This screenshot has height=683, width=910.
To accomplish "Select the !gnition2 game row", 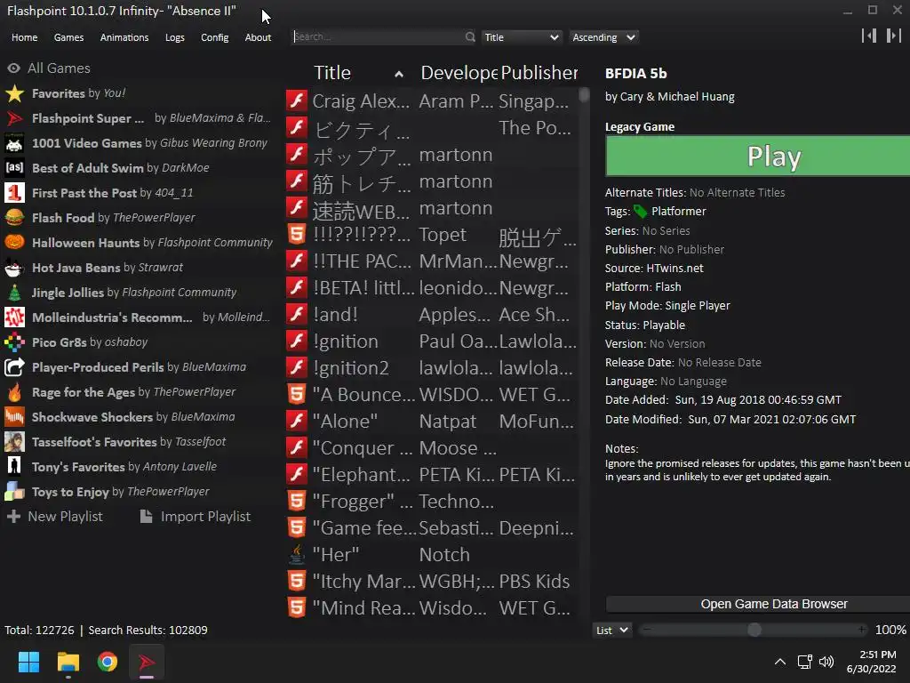I will 431,367.
